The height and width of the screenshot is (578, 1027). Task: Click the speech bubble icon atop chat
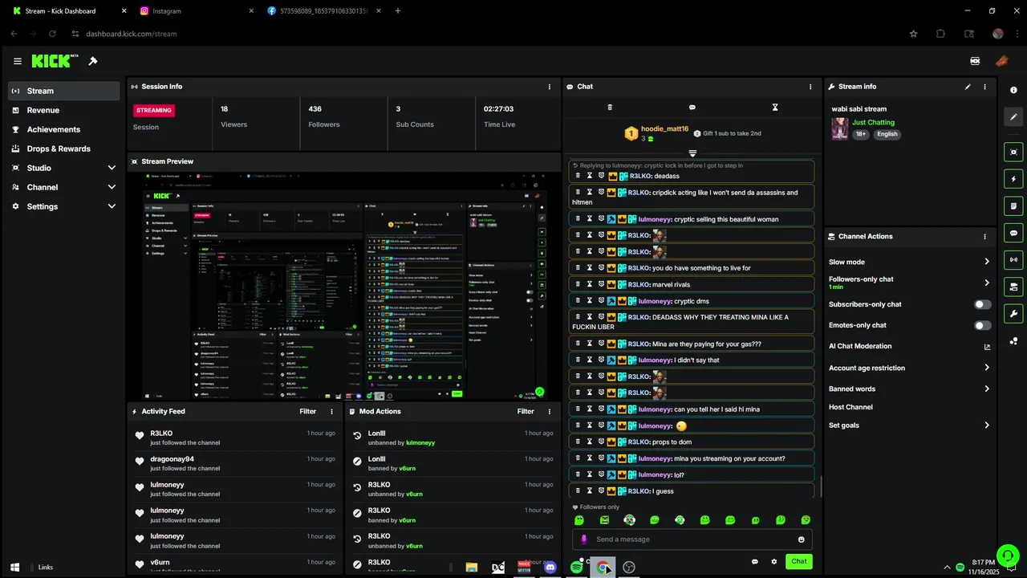(x=692, y=107)
